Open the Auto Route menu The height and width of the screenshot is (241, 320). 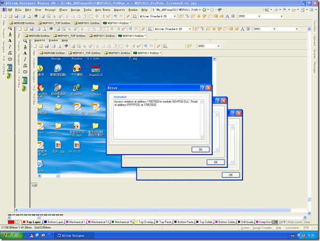(x=103, y=9)
